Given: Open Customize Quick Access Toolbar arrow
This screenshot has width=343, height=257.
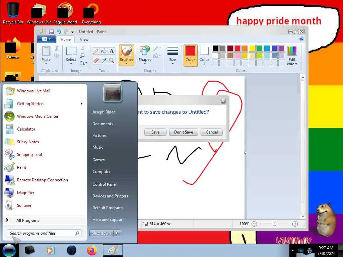Looking at the screenshot, I should click(72, 32).
